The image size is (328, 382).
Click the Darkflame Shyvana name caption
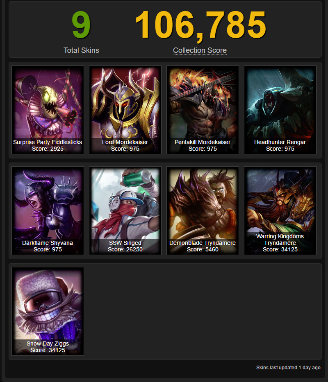click(48, 243)
